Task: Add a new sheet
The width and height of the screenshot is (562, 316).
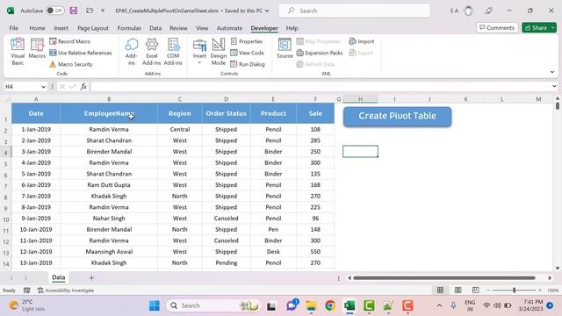Action: 91,277
